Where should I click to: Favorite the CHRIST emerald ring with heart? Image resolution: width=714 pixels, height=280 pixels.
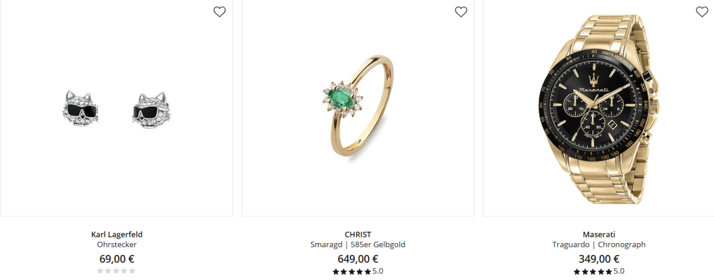(x=461, y=12)
